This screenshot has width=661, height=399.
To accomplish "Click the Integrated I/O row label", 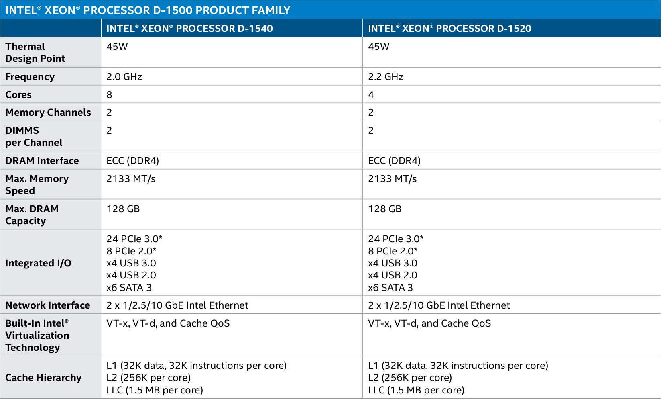I will [x=39, y=263].
